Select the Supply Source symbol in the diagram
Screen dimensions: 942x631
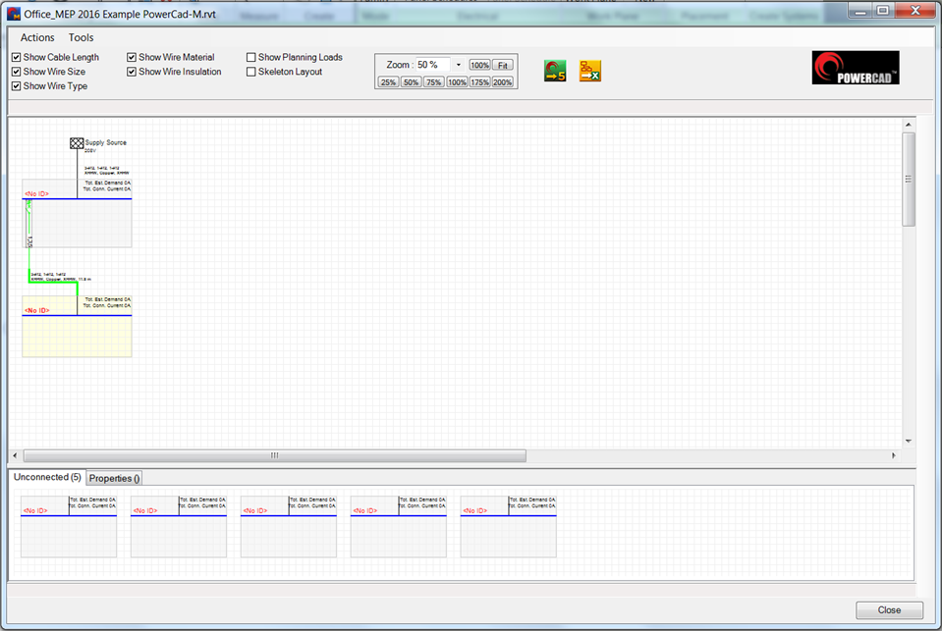(76, 142)
